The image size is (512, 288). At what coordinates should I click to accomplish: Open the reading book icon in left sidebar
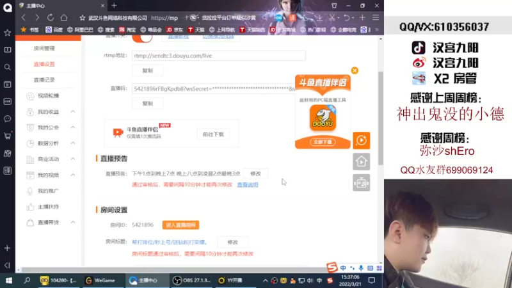[x=7, y=50]
